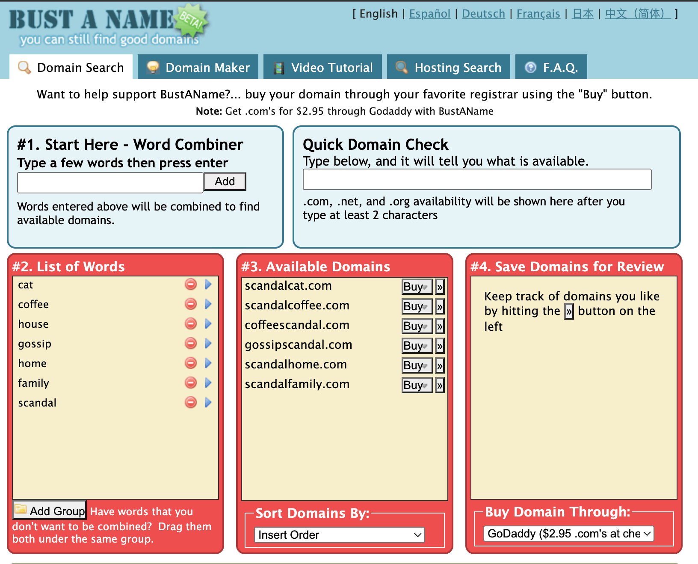Focus the Quick Domain Check field
The width and height of the screenshot is (698, 564).
(x=477, y=179)
